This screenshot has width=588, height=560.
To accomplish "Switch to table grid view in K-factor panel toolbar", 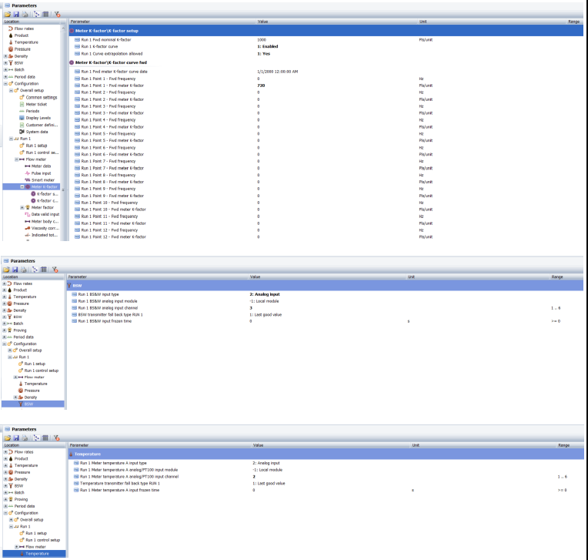I will pos(45,15).
